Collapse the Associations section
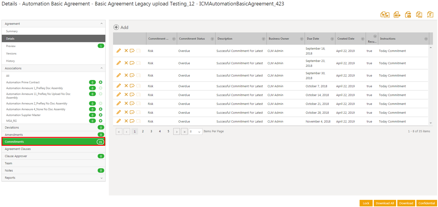The width and height of the screenshot is (438, 207). (x=102, y=68)
